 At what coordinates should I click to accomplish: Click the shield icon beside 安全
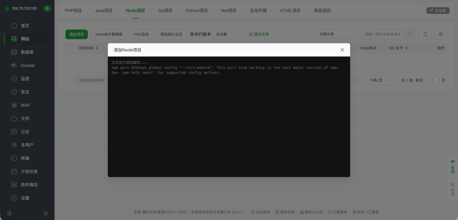(x=14, y=92)
